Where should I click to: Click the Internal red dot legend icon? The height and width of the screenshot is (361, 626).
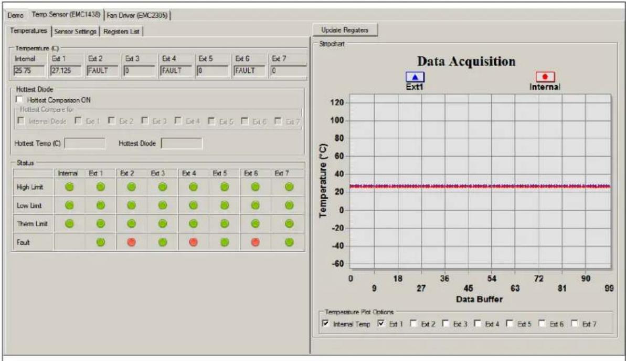click(545, 77)
